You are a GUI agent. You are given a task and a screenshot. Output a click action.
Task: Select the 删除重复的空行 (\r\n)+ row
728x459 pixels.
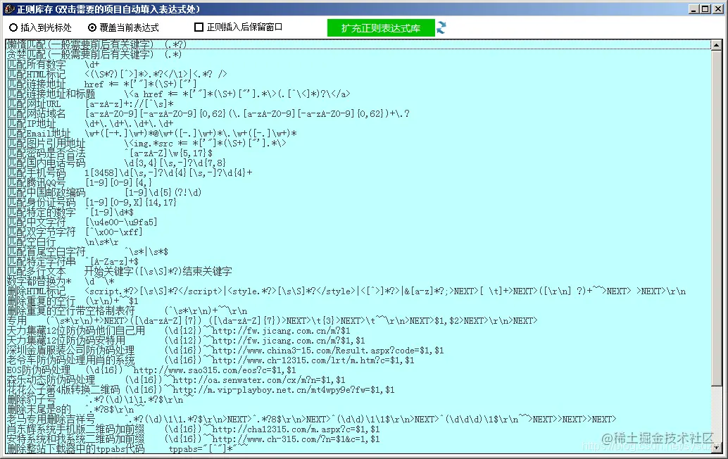click(358, 301)
